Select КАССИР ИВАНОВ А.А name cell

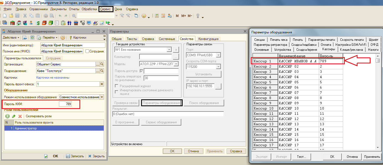[298, 61]
